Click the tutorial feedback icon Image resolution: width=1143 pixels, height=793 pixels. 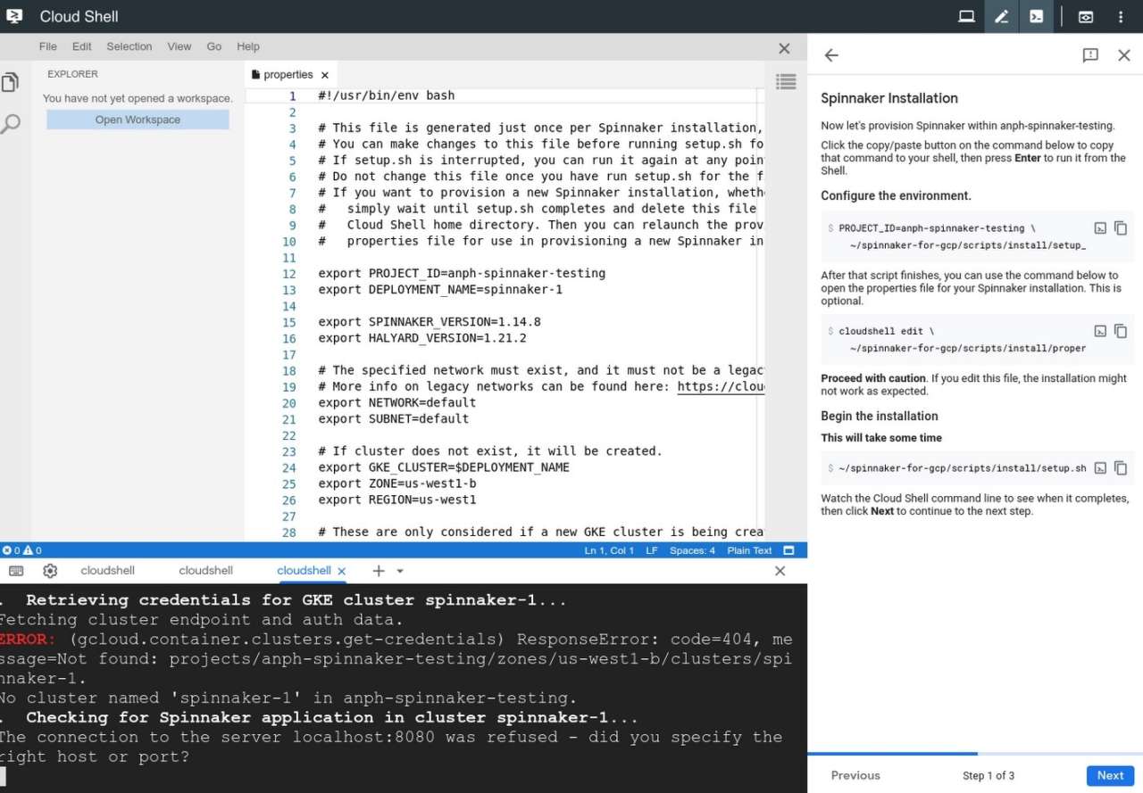point(1090,55)
